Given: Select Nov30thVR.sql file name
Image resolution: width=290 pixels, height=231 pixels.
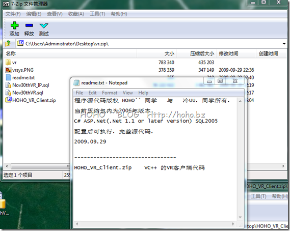Looking at the screenshot, I should 28,93.
